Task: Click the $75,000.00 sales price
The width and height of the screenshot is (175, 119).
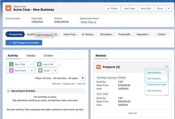Action: (x=124, y=85)
